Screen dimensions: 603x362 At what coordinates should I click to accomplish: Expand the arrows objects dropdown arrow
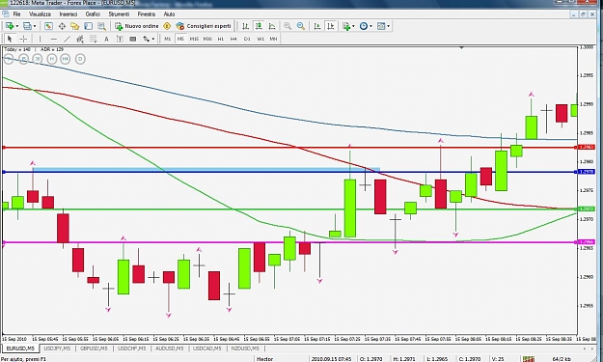pyautogui.click(x=153, y=39)
